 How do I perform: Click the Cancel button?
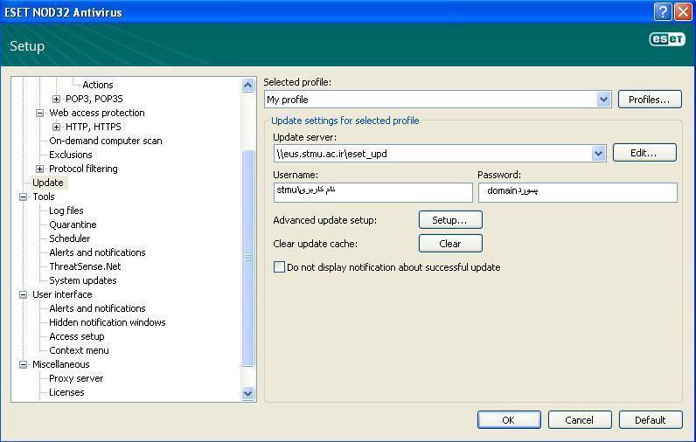(579, 420)
